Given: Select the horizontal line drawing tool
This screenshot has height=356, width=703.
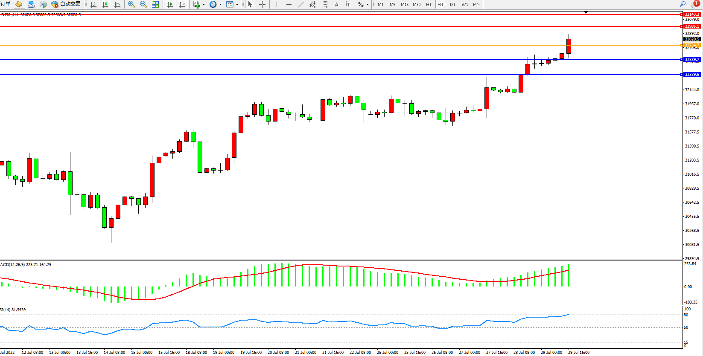Looking at the screenshot, I should 289,4.
